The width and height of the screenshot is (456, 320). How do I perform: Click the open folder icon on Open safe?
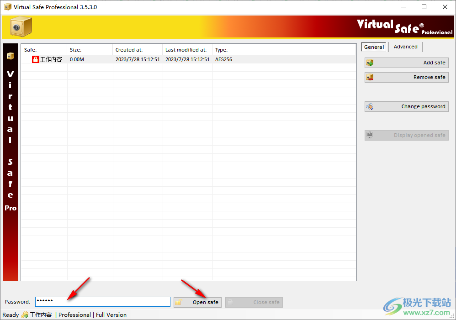click(x=179, y=302)
